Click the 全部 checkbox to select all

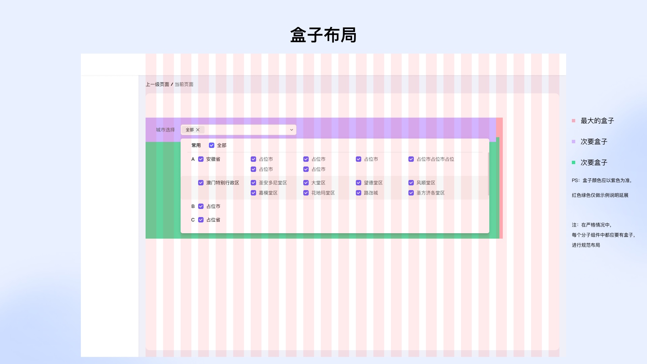211,145
